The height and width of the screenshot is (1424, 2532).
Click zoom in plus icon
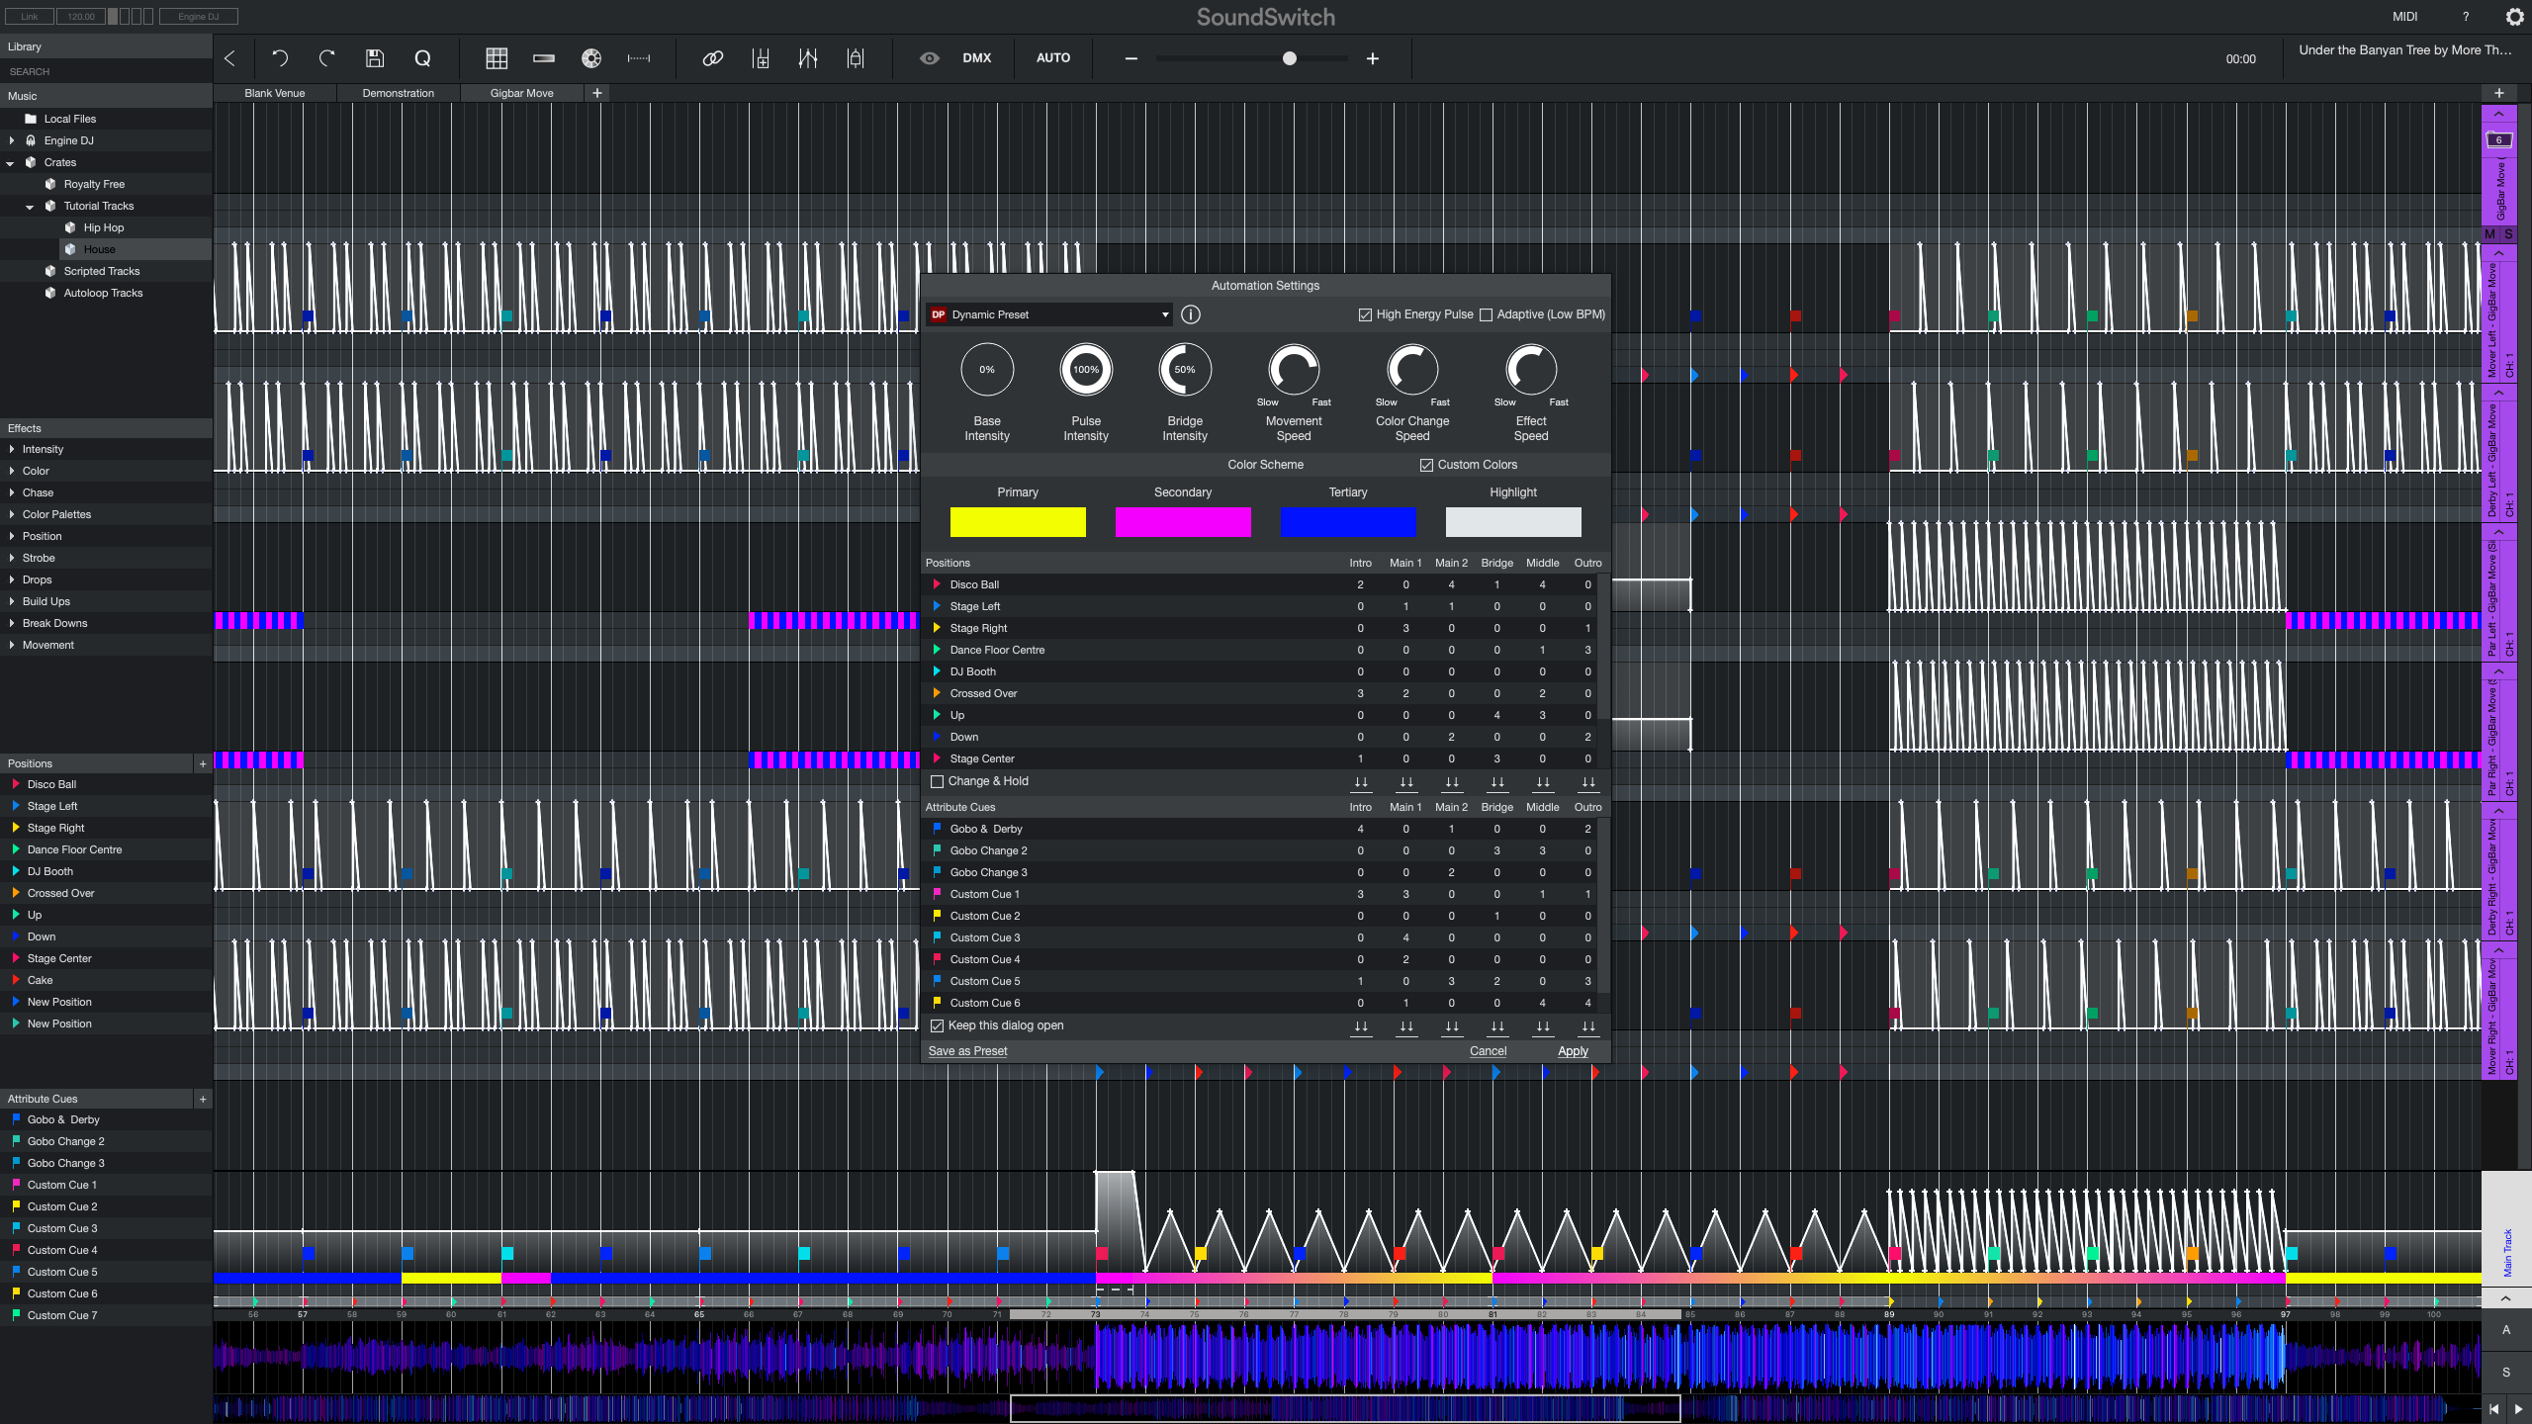coord(1373,58)
